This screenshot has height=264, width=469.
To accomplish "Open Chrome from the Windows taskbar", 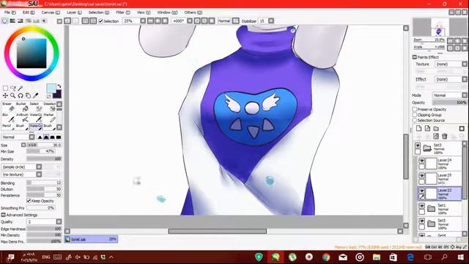I will [326, 257].
